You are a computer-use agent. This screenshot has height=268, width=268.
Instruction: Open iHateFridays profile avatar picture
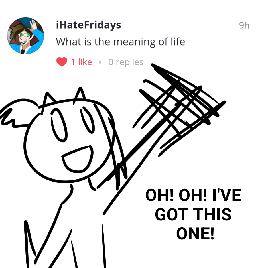pyautogui.click(x=26, y=36)
